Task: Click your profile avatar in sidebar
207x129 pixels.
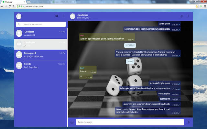Action: (x=19, y=16)
